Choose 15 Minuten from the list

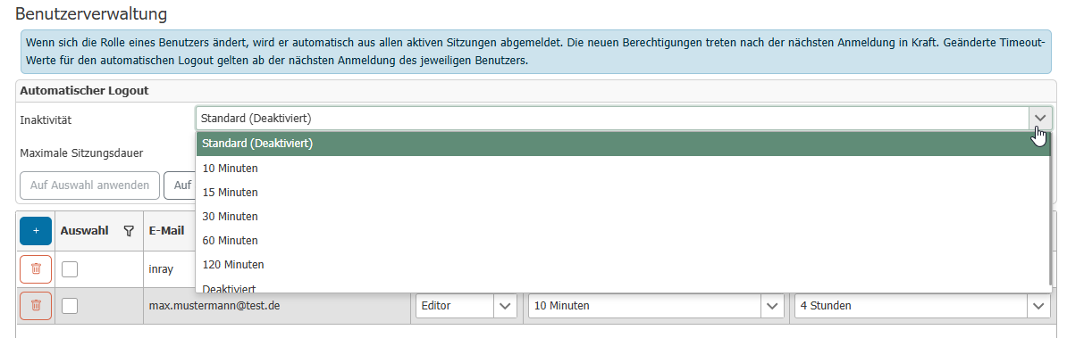click(x=623, y=192)
